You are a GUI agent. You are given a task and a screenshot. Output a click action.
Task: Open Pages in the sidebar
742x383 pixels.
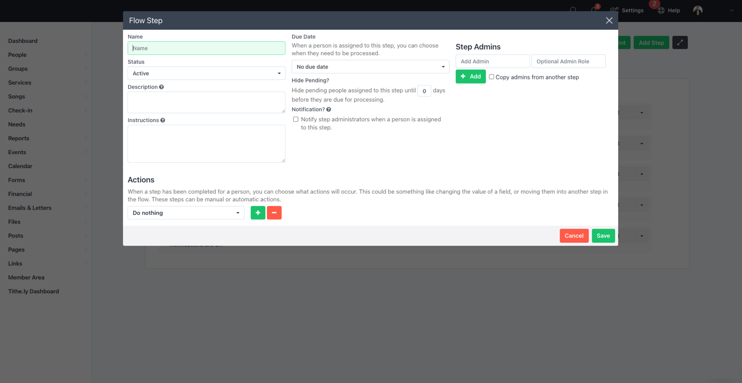click(16, 249)
